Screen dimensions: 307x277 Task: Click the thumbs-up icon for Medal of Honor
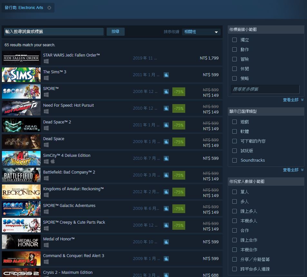(x=166, y=242)
